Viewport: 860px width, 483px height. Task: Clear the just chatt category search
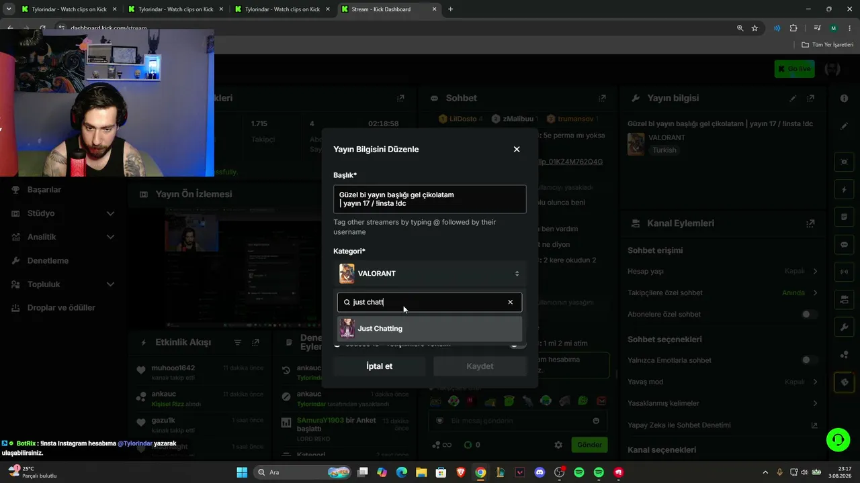click(511, 302)
